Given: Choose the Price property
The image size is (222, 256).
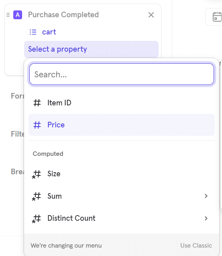Looking at the screenshot, I should click(x=122, y=125).
